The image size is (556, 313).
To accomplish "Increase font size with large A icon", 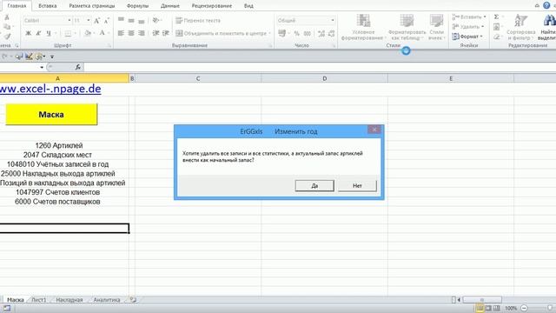I will click(96, 21).
